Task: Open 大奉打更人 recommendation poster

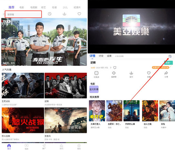Action: 97,111
